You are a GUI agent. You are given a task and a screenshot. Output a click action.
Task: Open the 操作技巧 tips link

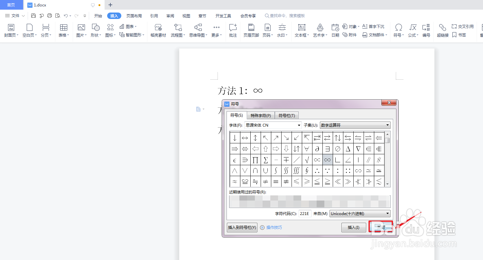(271, 227)
